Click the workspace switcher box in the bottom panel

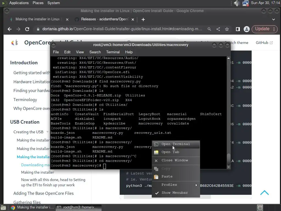[x=260, y=208]
